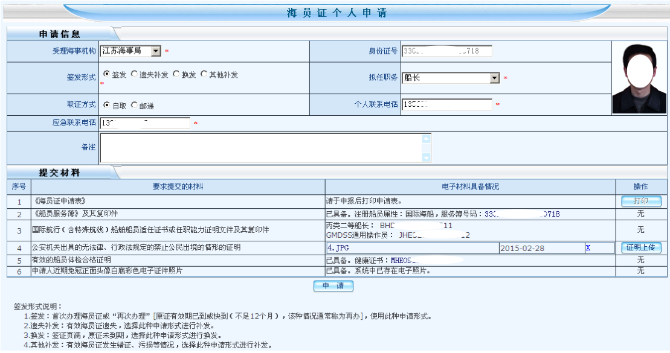Viewport: 670px width, 353px height.
Task: Open the 受理海事机构 dropdown list
Action: [x=155, y=51]
